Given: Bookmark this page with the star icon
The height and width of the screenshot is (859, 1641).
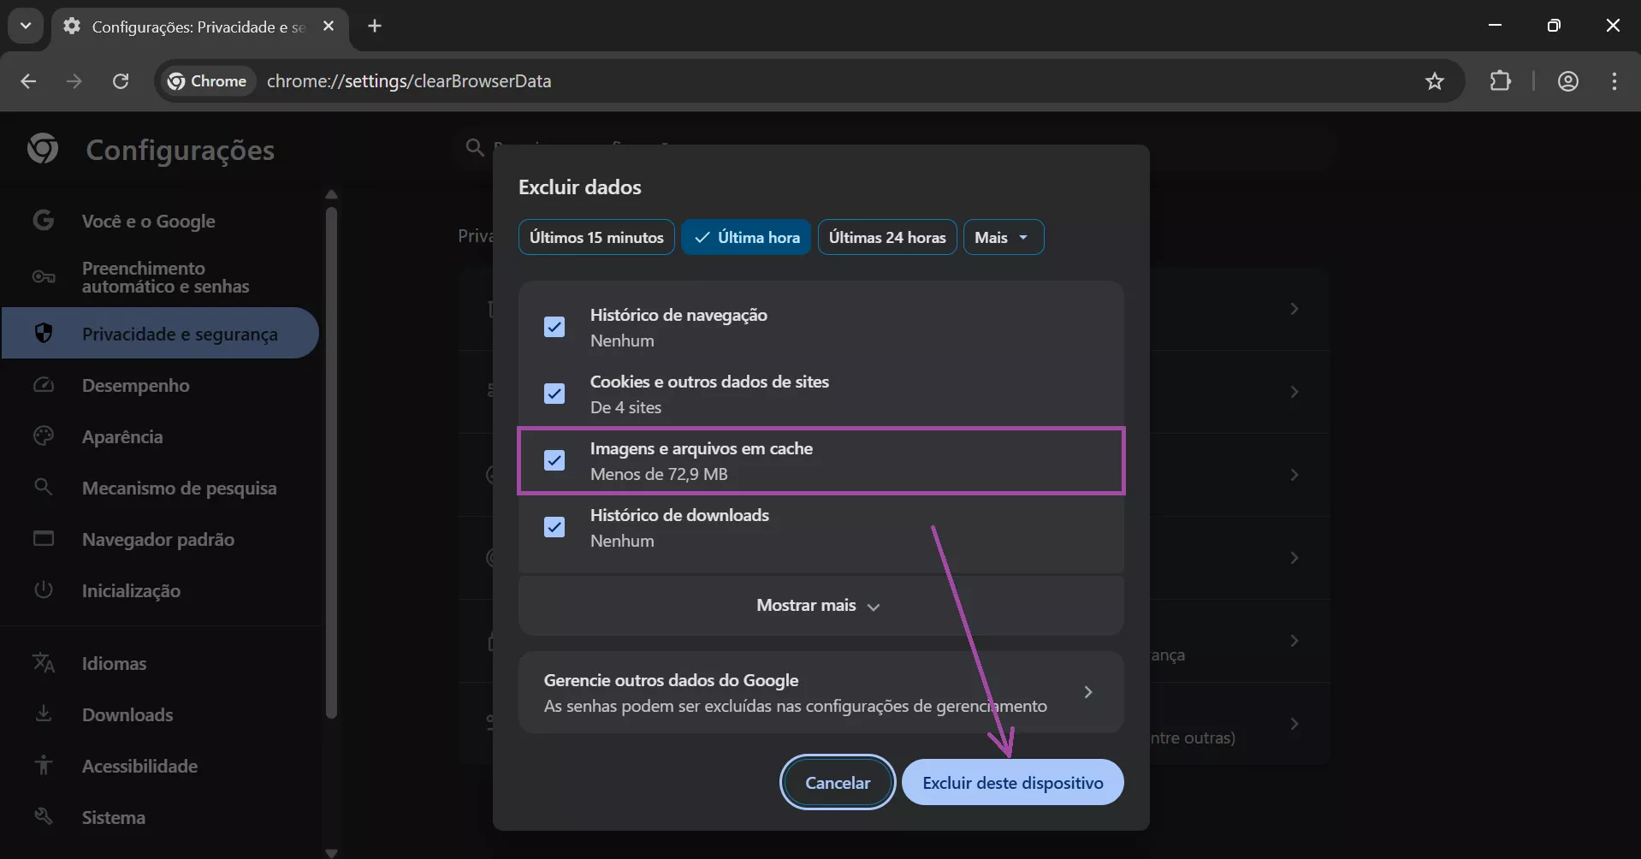Looking at the screenshot, I should coord(1435,80).
